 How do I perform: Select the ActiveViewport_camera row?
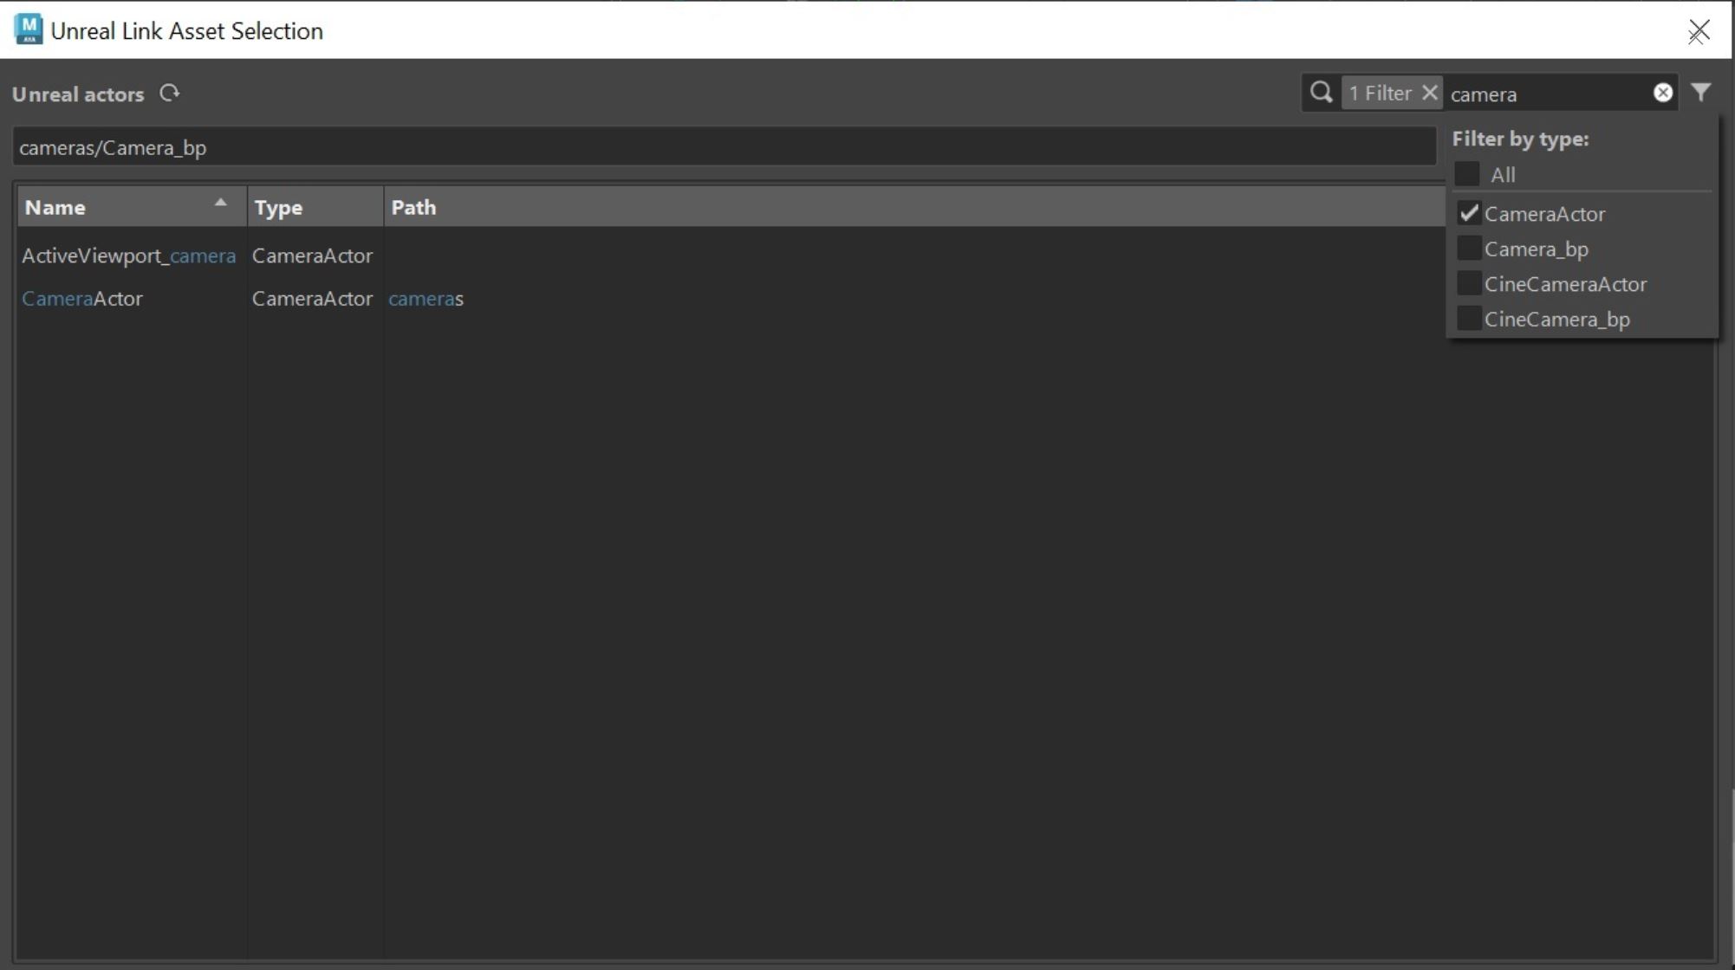(x=128, y=255)
